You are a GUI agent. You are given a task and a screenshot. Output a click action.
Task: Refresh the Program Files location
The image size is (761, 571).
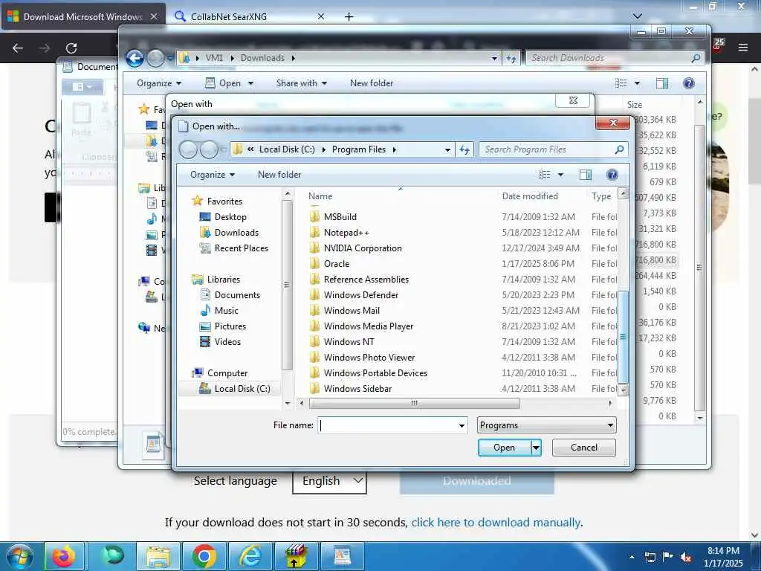coord(464,149)
